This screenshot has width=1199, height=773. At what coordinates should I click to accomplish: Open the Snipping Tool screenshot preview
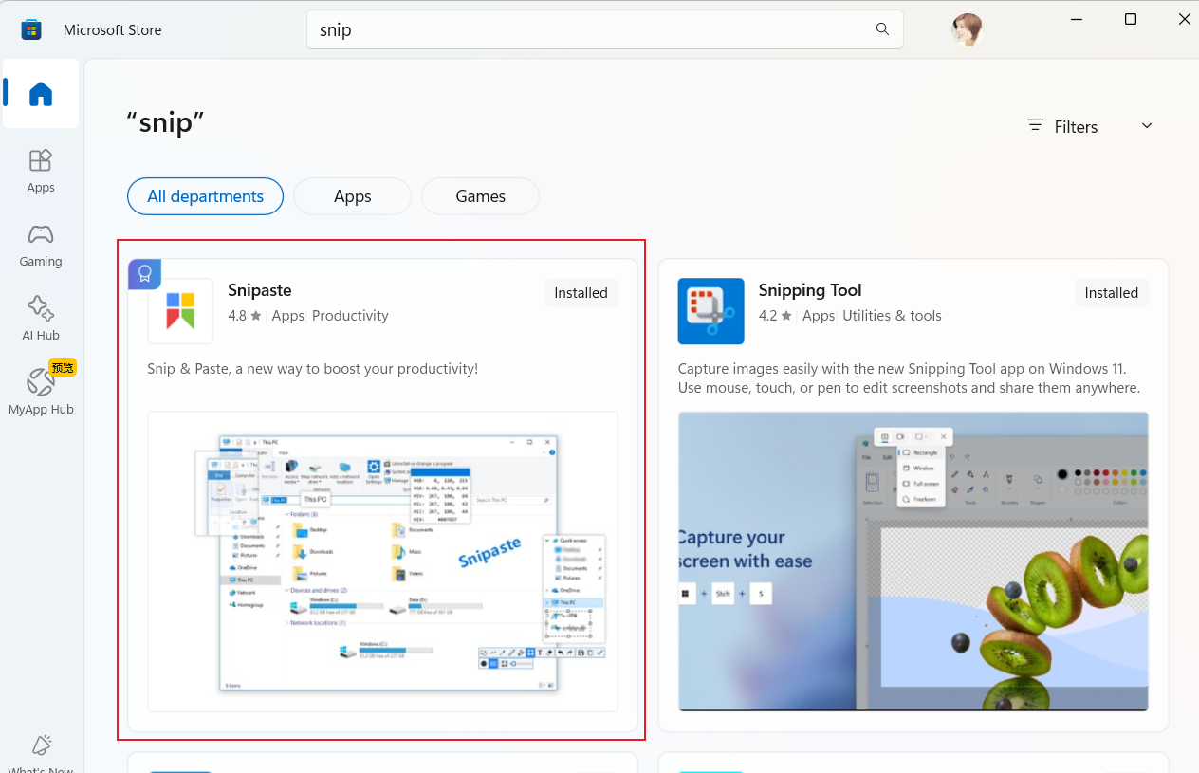(913, 561)
